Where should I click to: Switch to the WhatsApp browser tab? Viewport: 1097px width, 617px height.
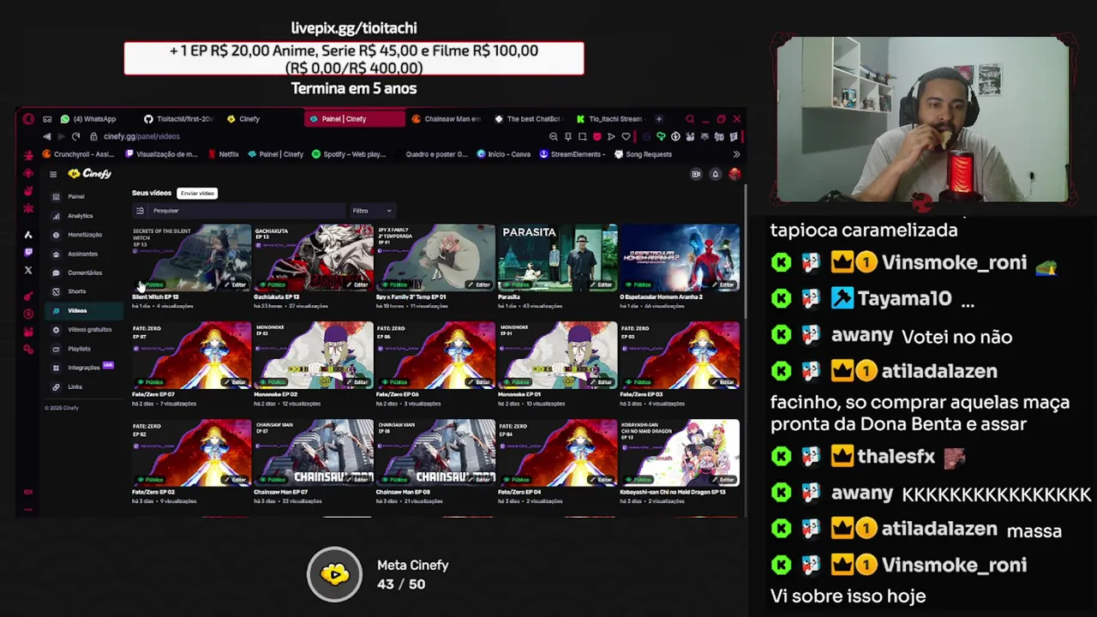(x=94, y=119)
